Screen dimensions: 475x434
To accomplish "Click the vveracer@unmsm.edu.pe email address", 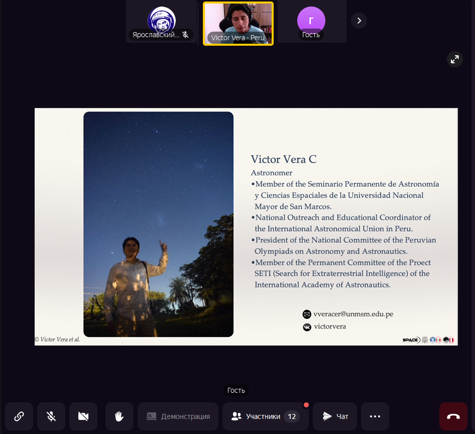I will coord(353,314).
